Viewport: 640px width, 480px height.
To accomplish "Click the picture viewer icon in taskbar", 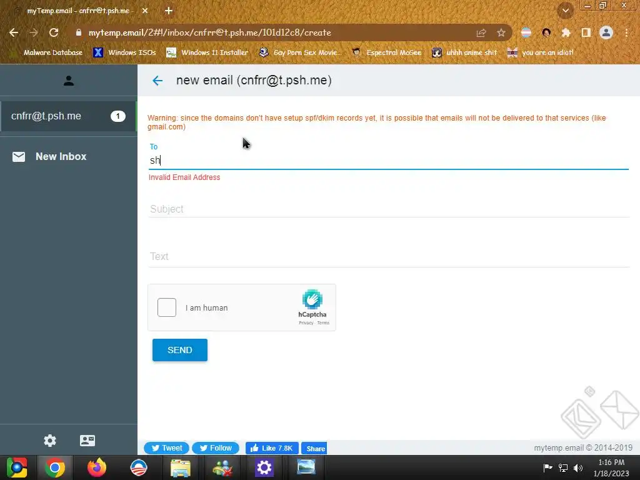I will 306,467.
